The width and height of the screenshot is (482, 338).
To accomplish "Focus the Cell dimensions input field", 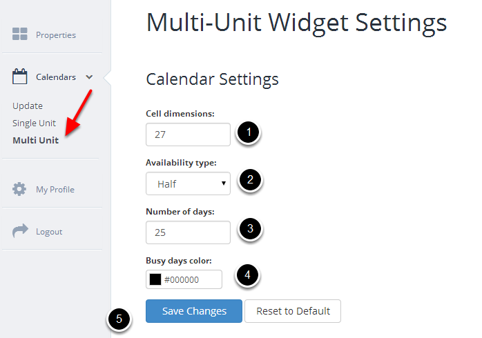I will (188, 135).
